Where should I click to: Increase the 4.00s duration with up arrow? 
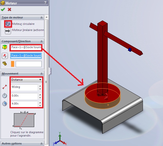40,102
